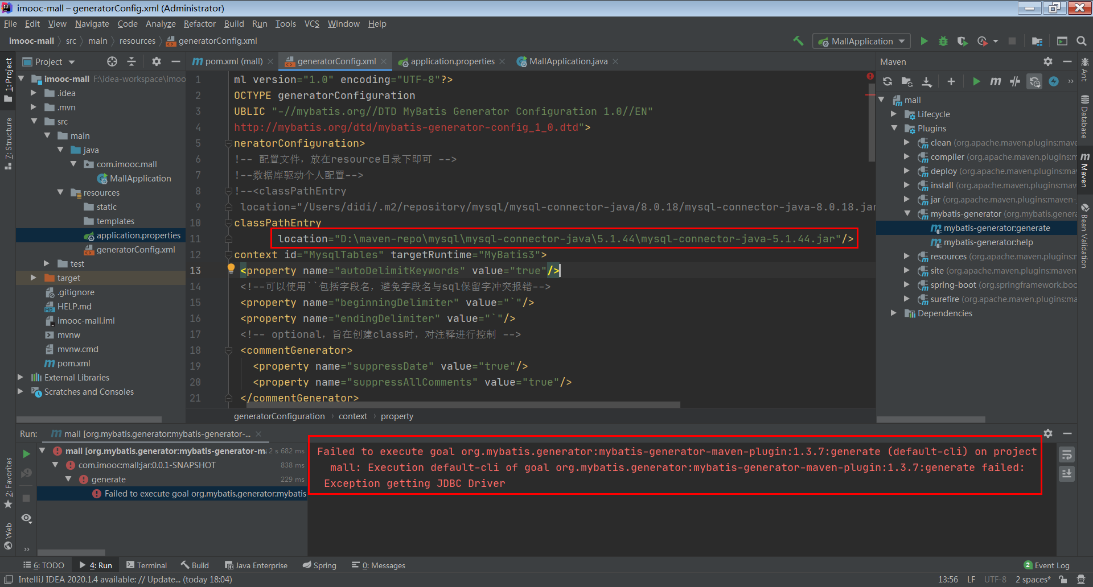
Task: Toggle Skip Tests mode lightning icon
Action: pyautogui.click(x=1054, y=81)
